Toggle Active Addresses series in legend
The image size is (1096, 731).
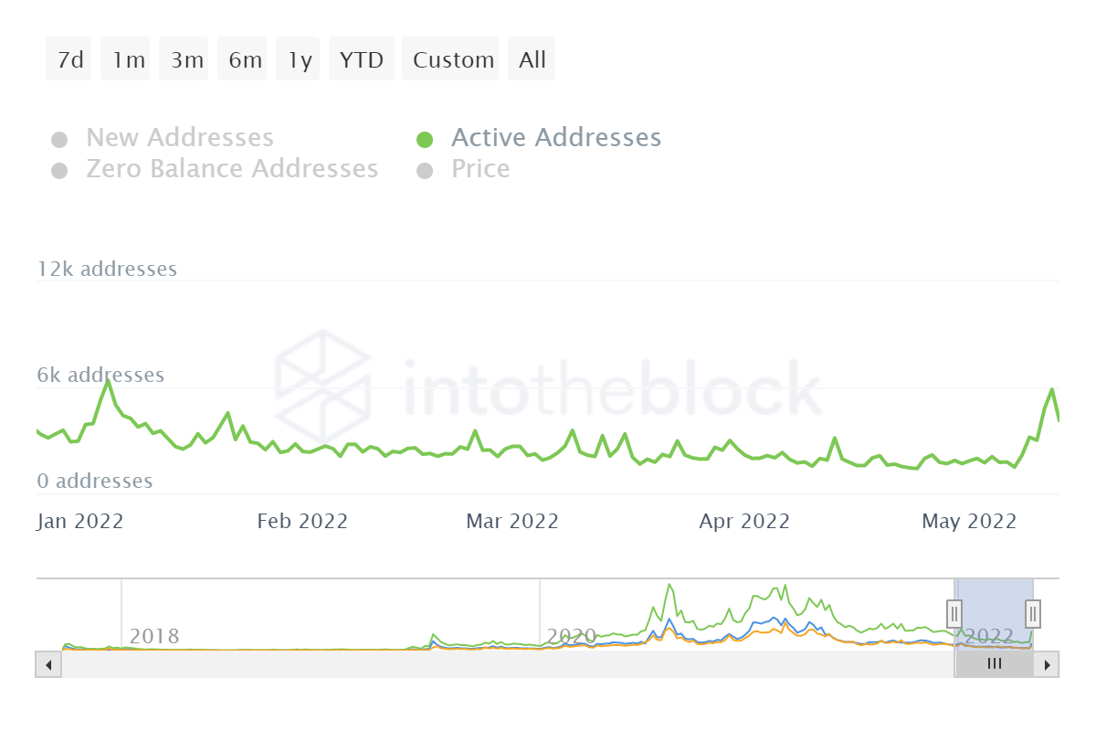[556, 138]
